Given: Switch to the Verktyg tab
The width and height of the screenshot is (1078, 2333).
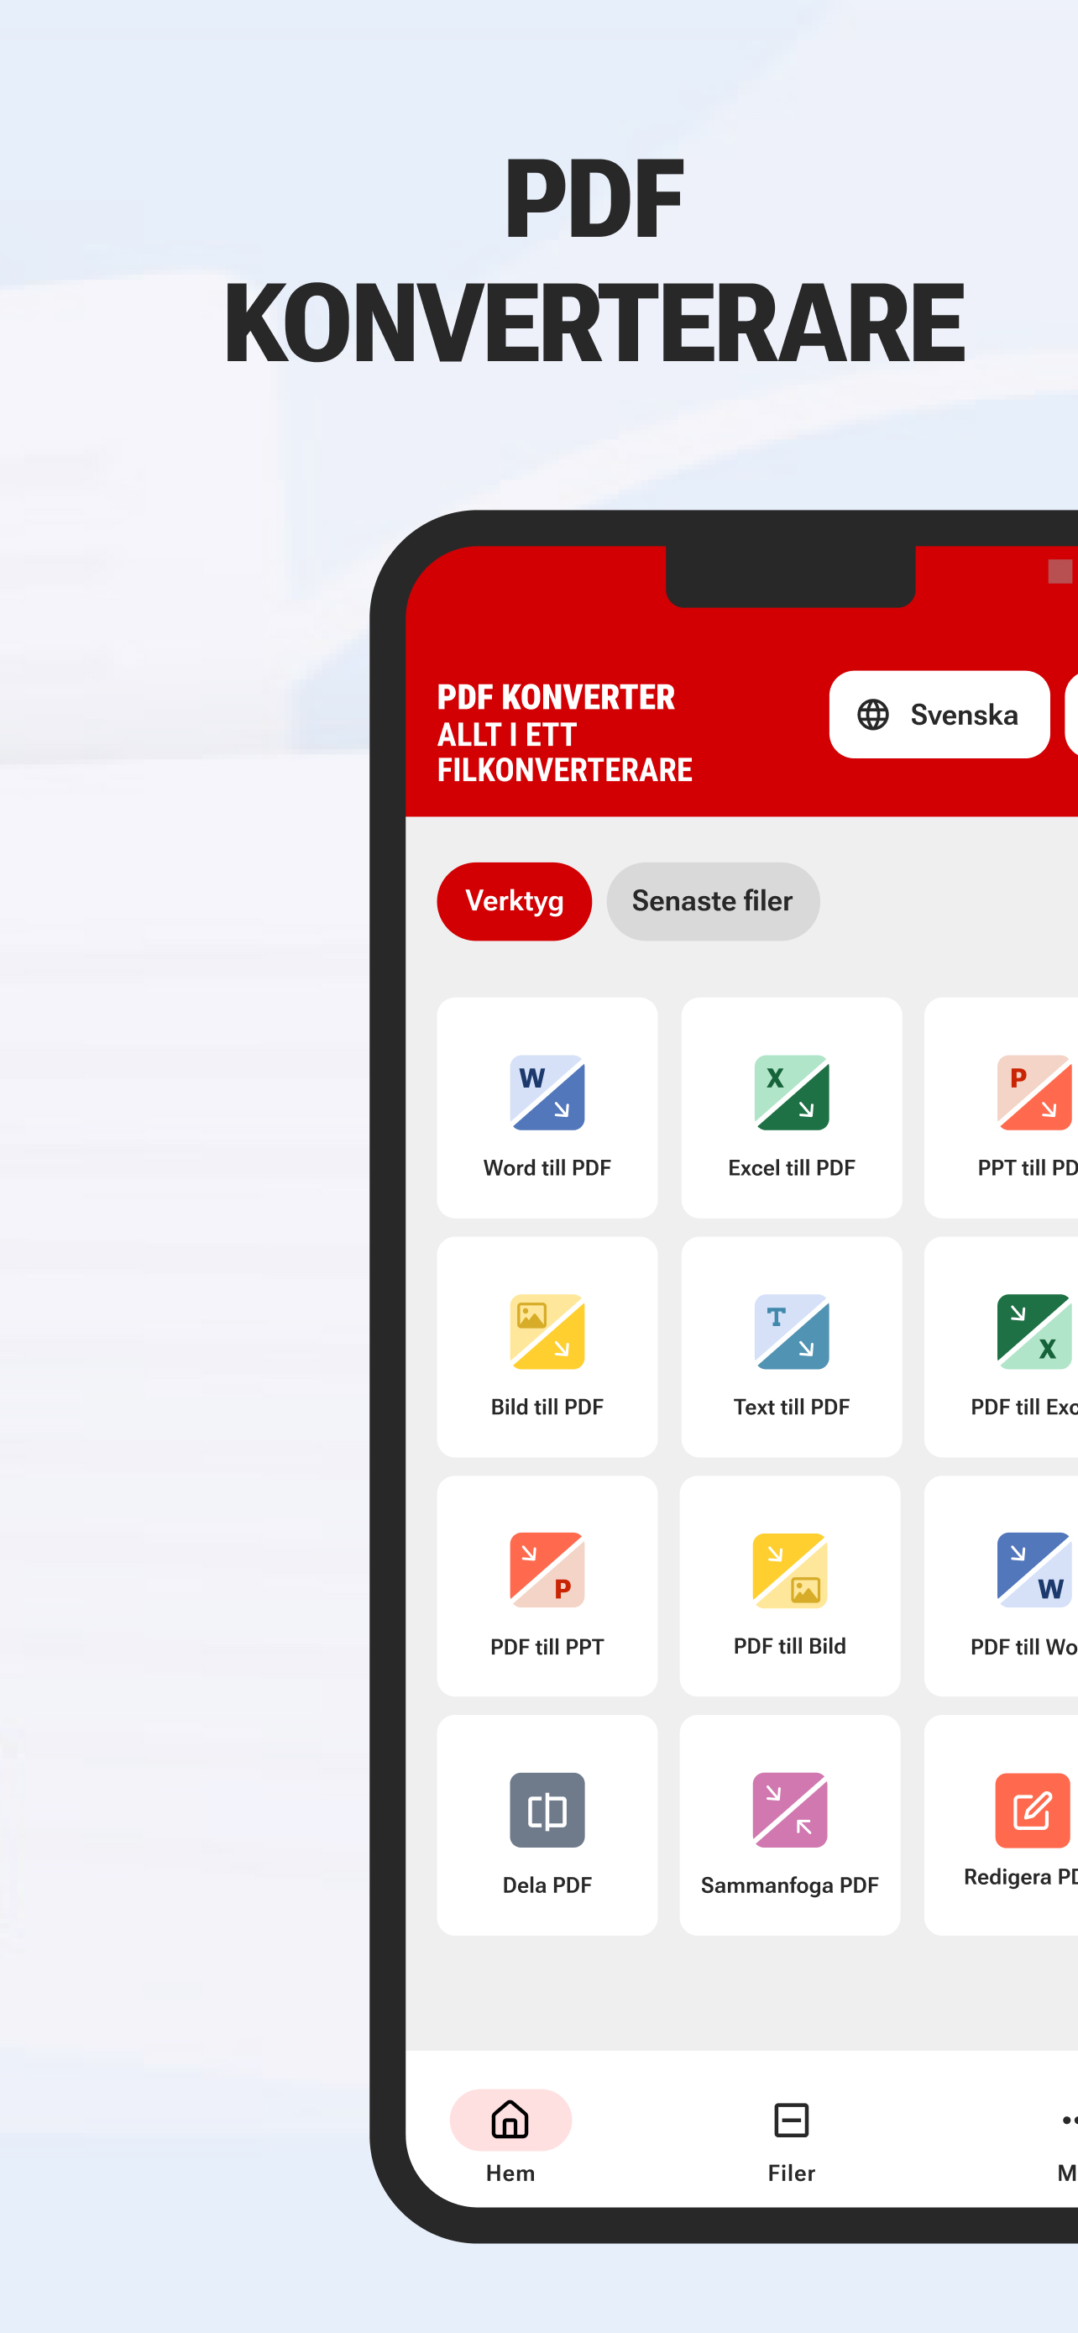Looking at the screenshot, I should [x=514, y=901].
